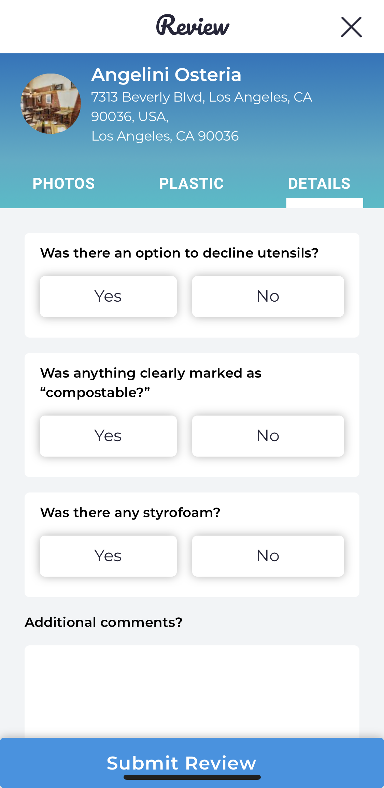Click the decline utensils question text
Viewport: 384px width, 788px height.
(x=180, y=253)
